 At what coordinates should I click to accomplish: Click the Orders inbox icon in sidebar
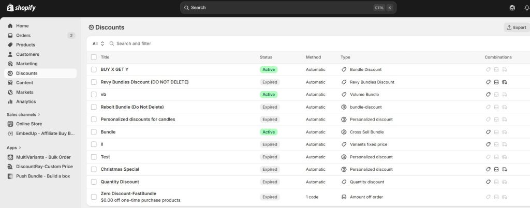pos(10,35)
